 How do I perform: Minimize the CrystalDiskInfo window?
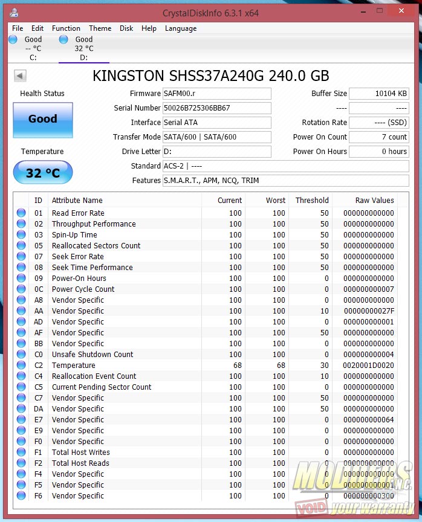(x=363, y=11)
